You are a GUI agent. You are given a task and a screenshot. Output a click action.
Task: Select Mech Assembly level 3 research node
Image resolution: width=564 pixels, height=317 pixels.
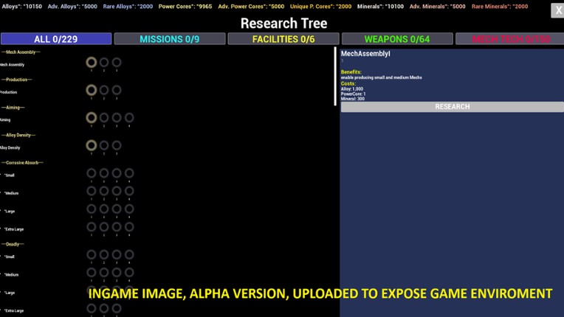(117, 63)
